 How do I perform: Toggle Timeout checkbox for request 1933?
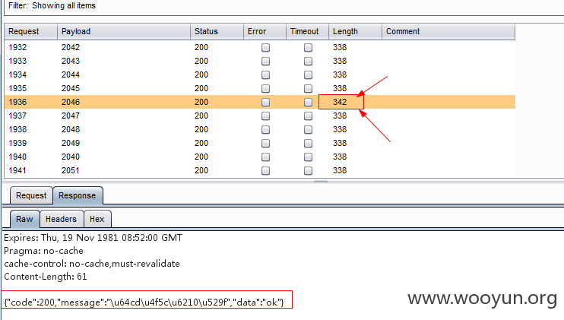click(308, 61)
